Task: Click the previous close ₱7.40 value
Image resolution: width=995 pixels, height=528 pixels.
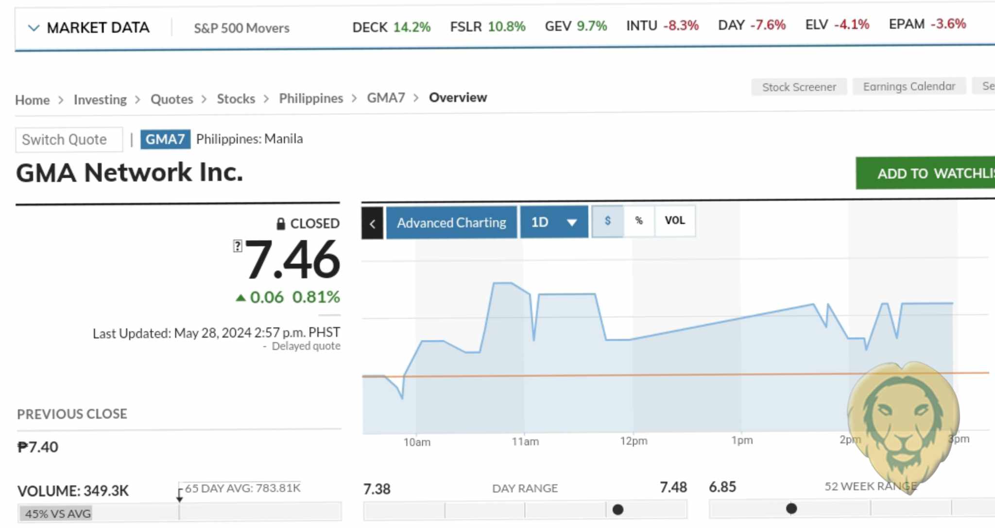Action: click(37, 447)
